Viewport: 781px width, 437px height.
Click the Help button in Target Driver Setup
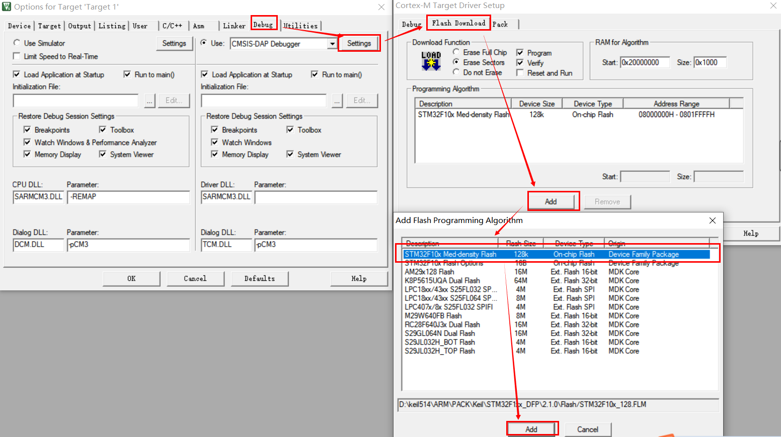click(750, 233)
